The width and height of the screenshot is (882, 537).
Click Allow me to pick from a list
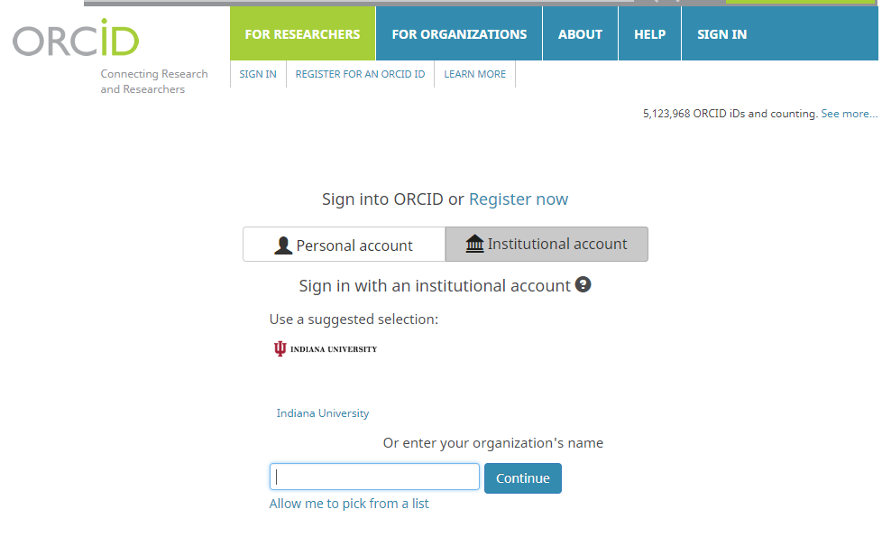click(x=349, y=504)
